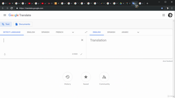Switch to the Google Drive tab
The height and width of the screenshot is (98, 175).
coord(122,4)
